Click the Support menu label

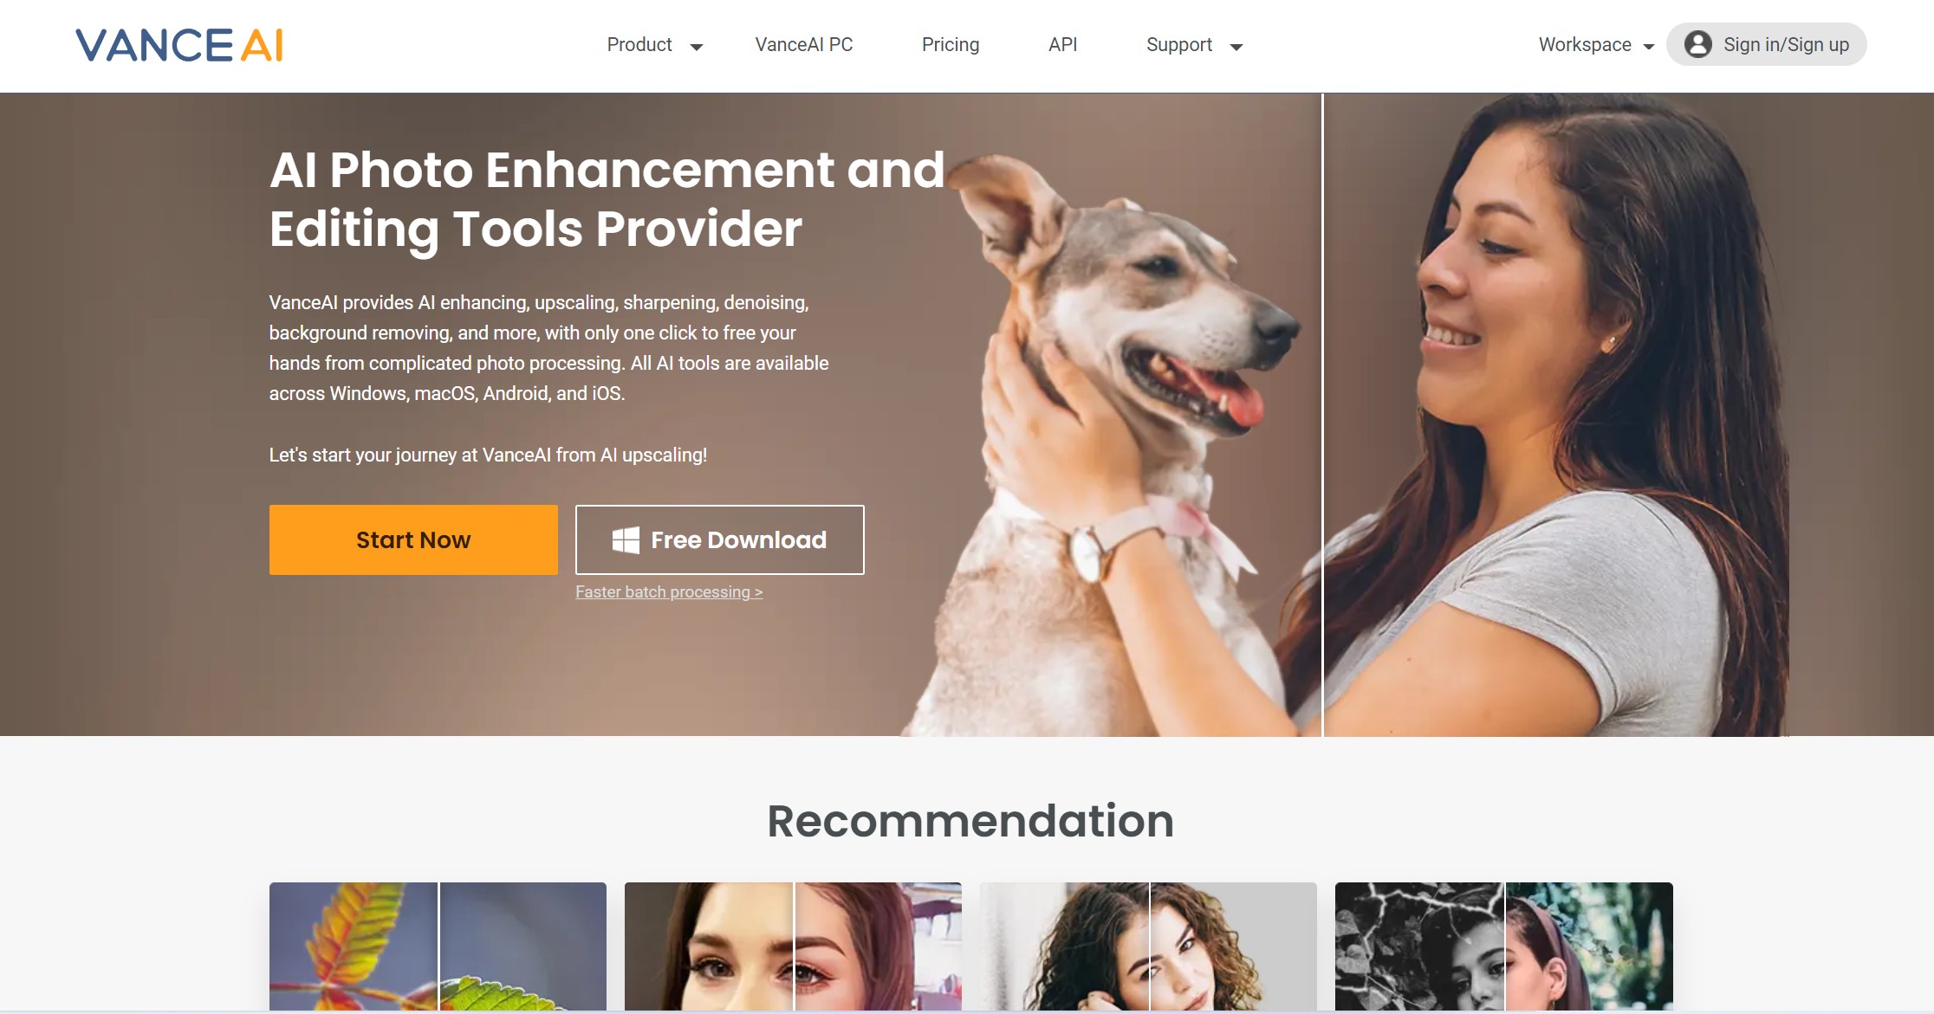tap(1179, 44)
